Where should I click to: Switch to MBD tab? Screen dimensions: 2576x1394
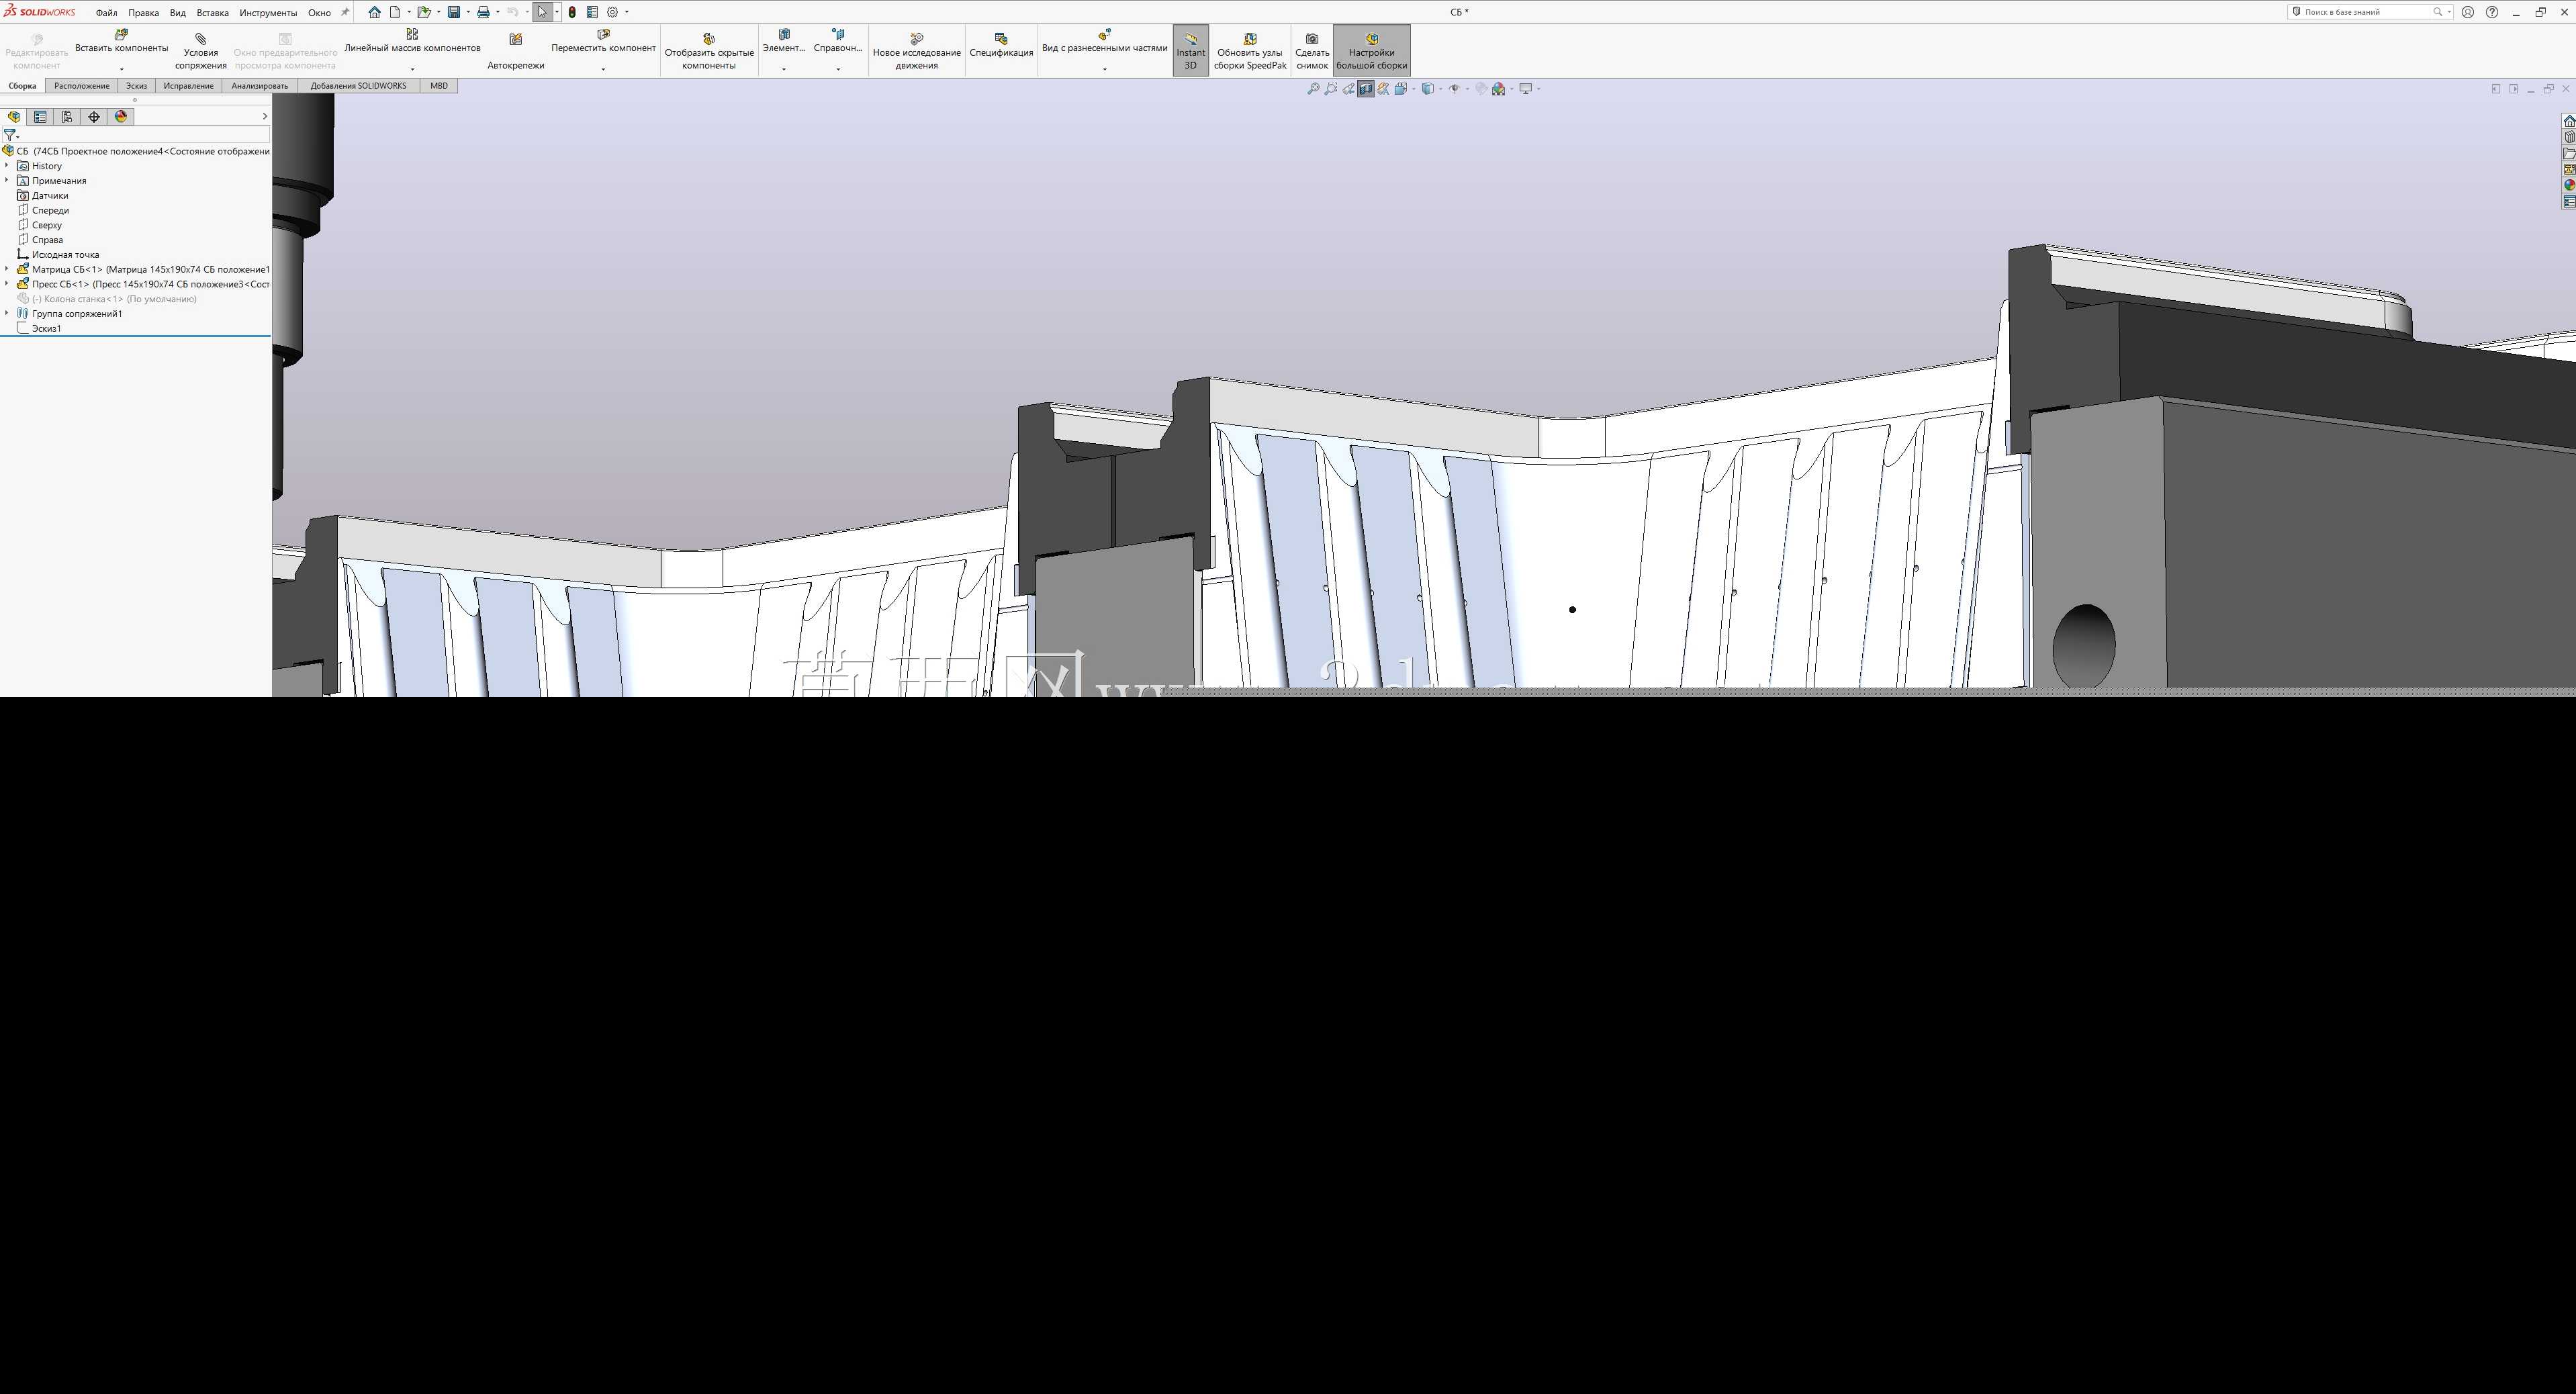(x=439, y=86)
